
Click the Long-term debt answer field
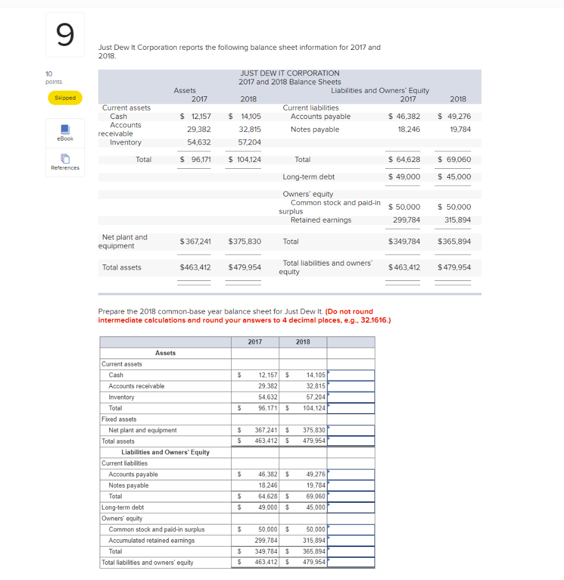coord(351,507)
